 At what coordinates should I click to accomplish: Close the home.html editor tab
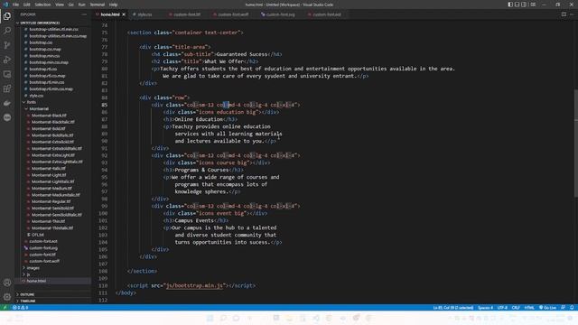(124, 14)
